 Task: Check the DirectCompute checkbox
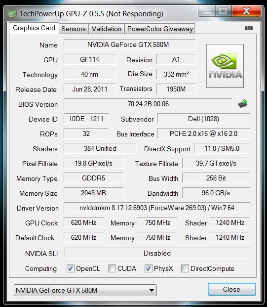coord(185,268)
